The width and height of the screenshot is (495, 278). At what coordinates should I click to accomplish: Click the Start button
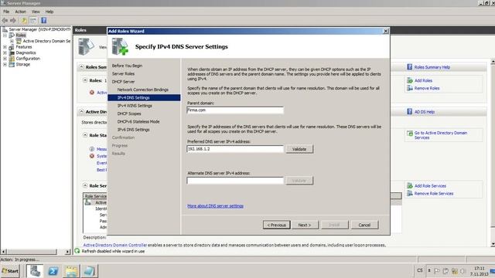click(x=10, y=271)
